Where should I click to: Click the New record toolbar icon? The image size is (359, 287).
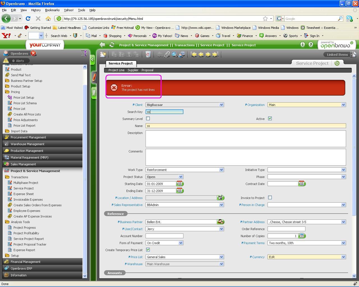click(103, 54)
